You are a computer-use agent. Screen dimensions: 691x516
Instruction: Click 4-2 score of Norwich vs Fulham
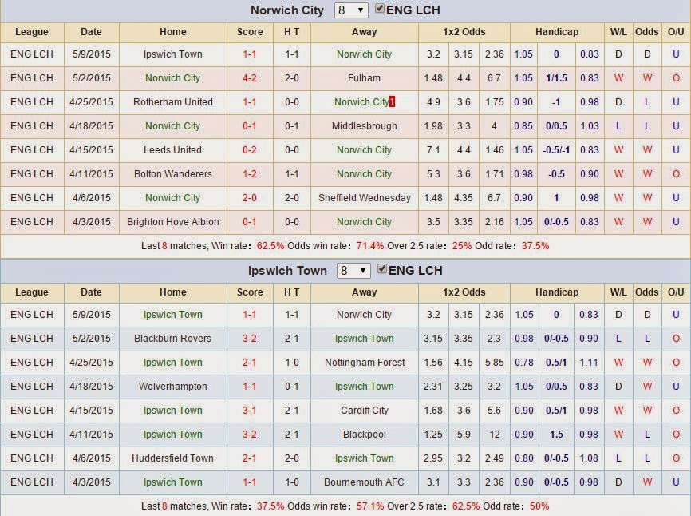coord(250,78)
